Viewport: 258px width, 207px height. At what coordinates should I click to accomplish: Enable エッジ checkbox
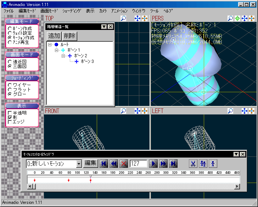10,122
